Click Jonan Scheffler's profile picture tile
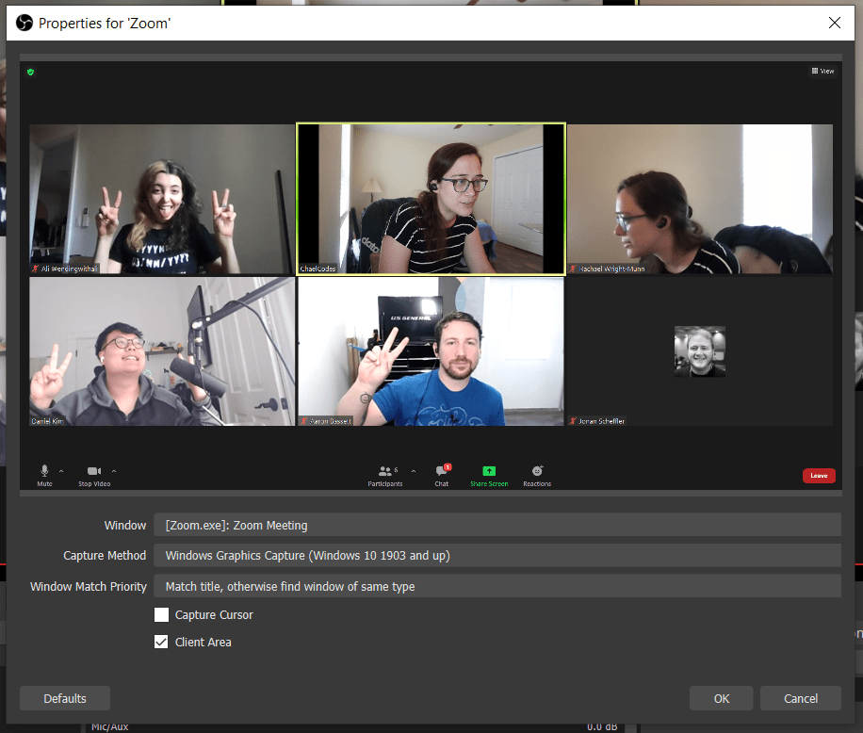 [699, 351]
